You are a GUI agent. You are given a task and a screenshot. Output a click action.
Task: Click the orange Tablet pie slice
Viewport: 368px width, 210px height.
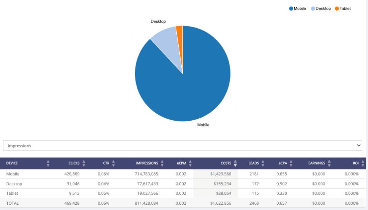tap(179, 31)
